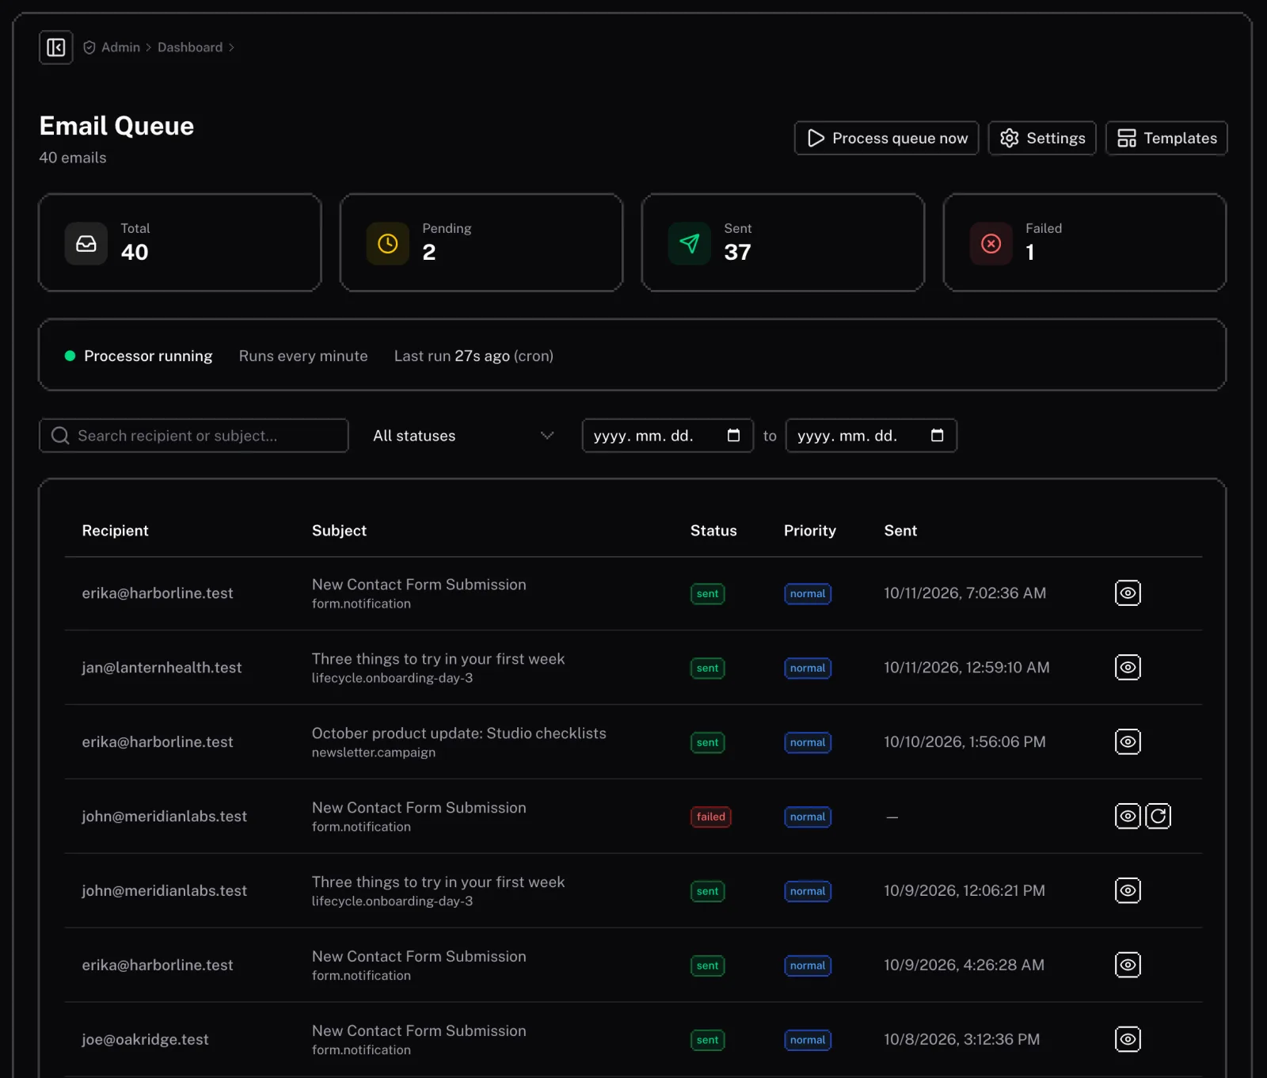Open the Templates page
Screen dimensions: 1267x1078
(x=1166, y=139)
